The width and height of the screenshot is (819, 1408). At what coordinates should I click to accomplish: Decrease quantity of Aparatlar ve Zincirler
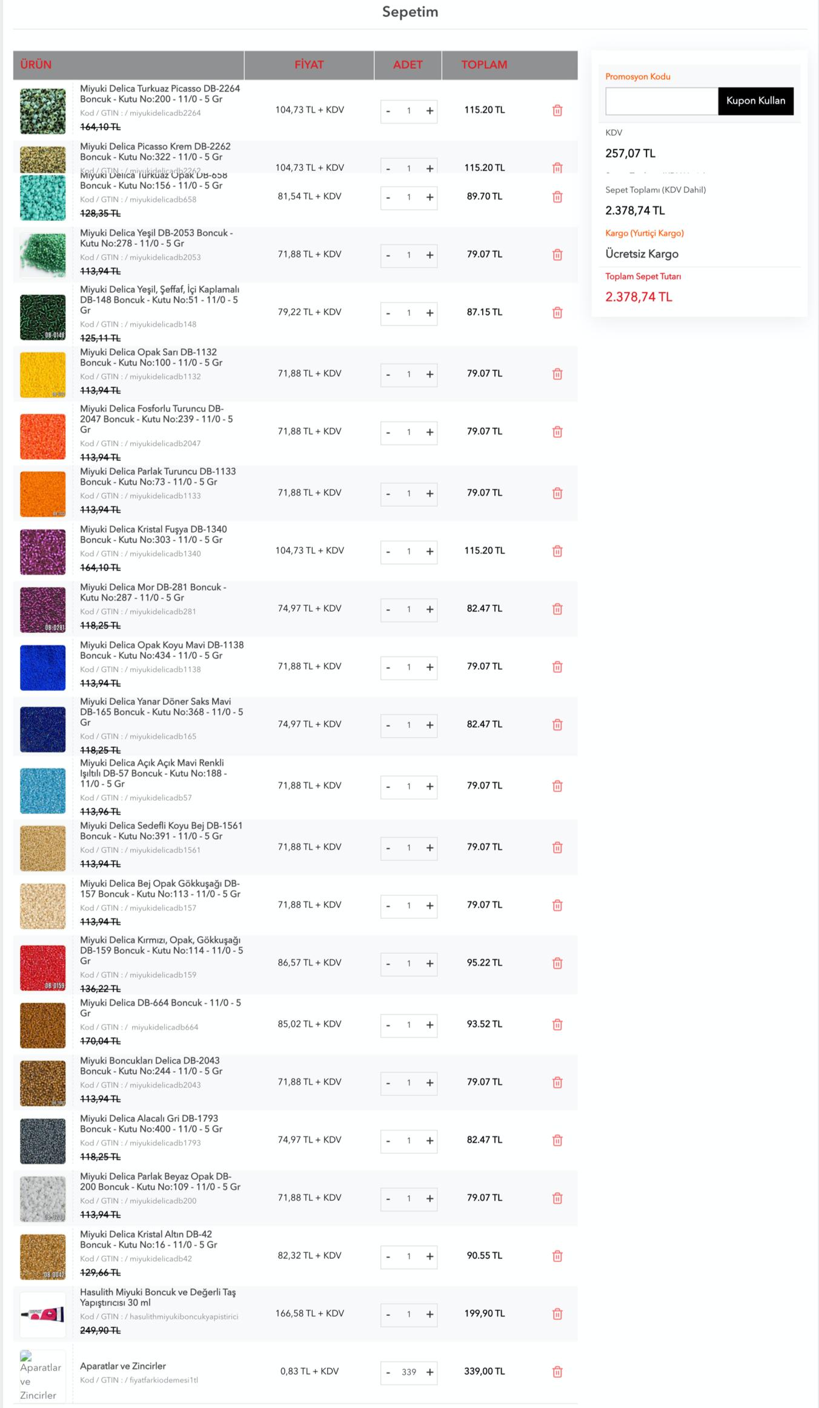click(388, 1372)
